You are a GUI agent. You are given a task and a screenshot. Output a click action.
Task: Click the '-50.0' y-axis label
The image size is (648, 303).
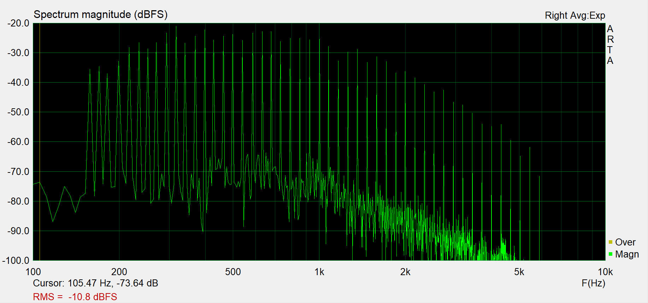[18, 112]
